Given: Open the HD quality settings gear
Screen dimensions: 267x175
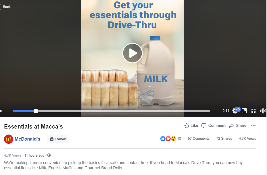Looking at the screenshot, I should [x=235, y=111].
